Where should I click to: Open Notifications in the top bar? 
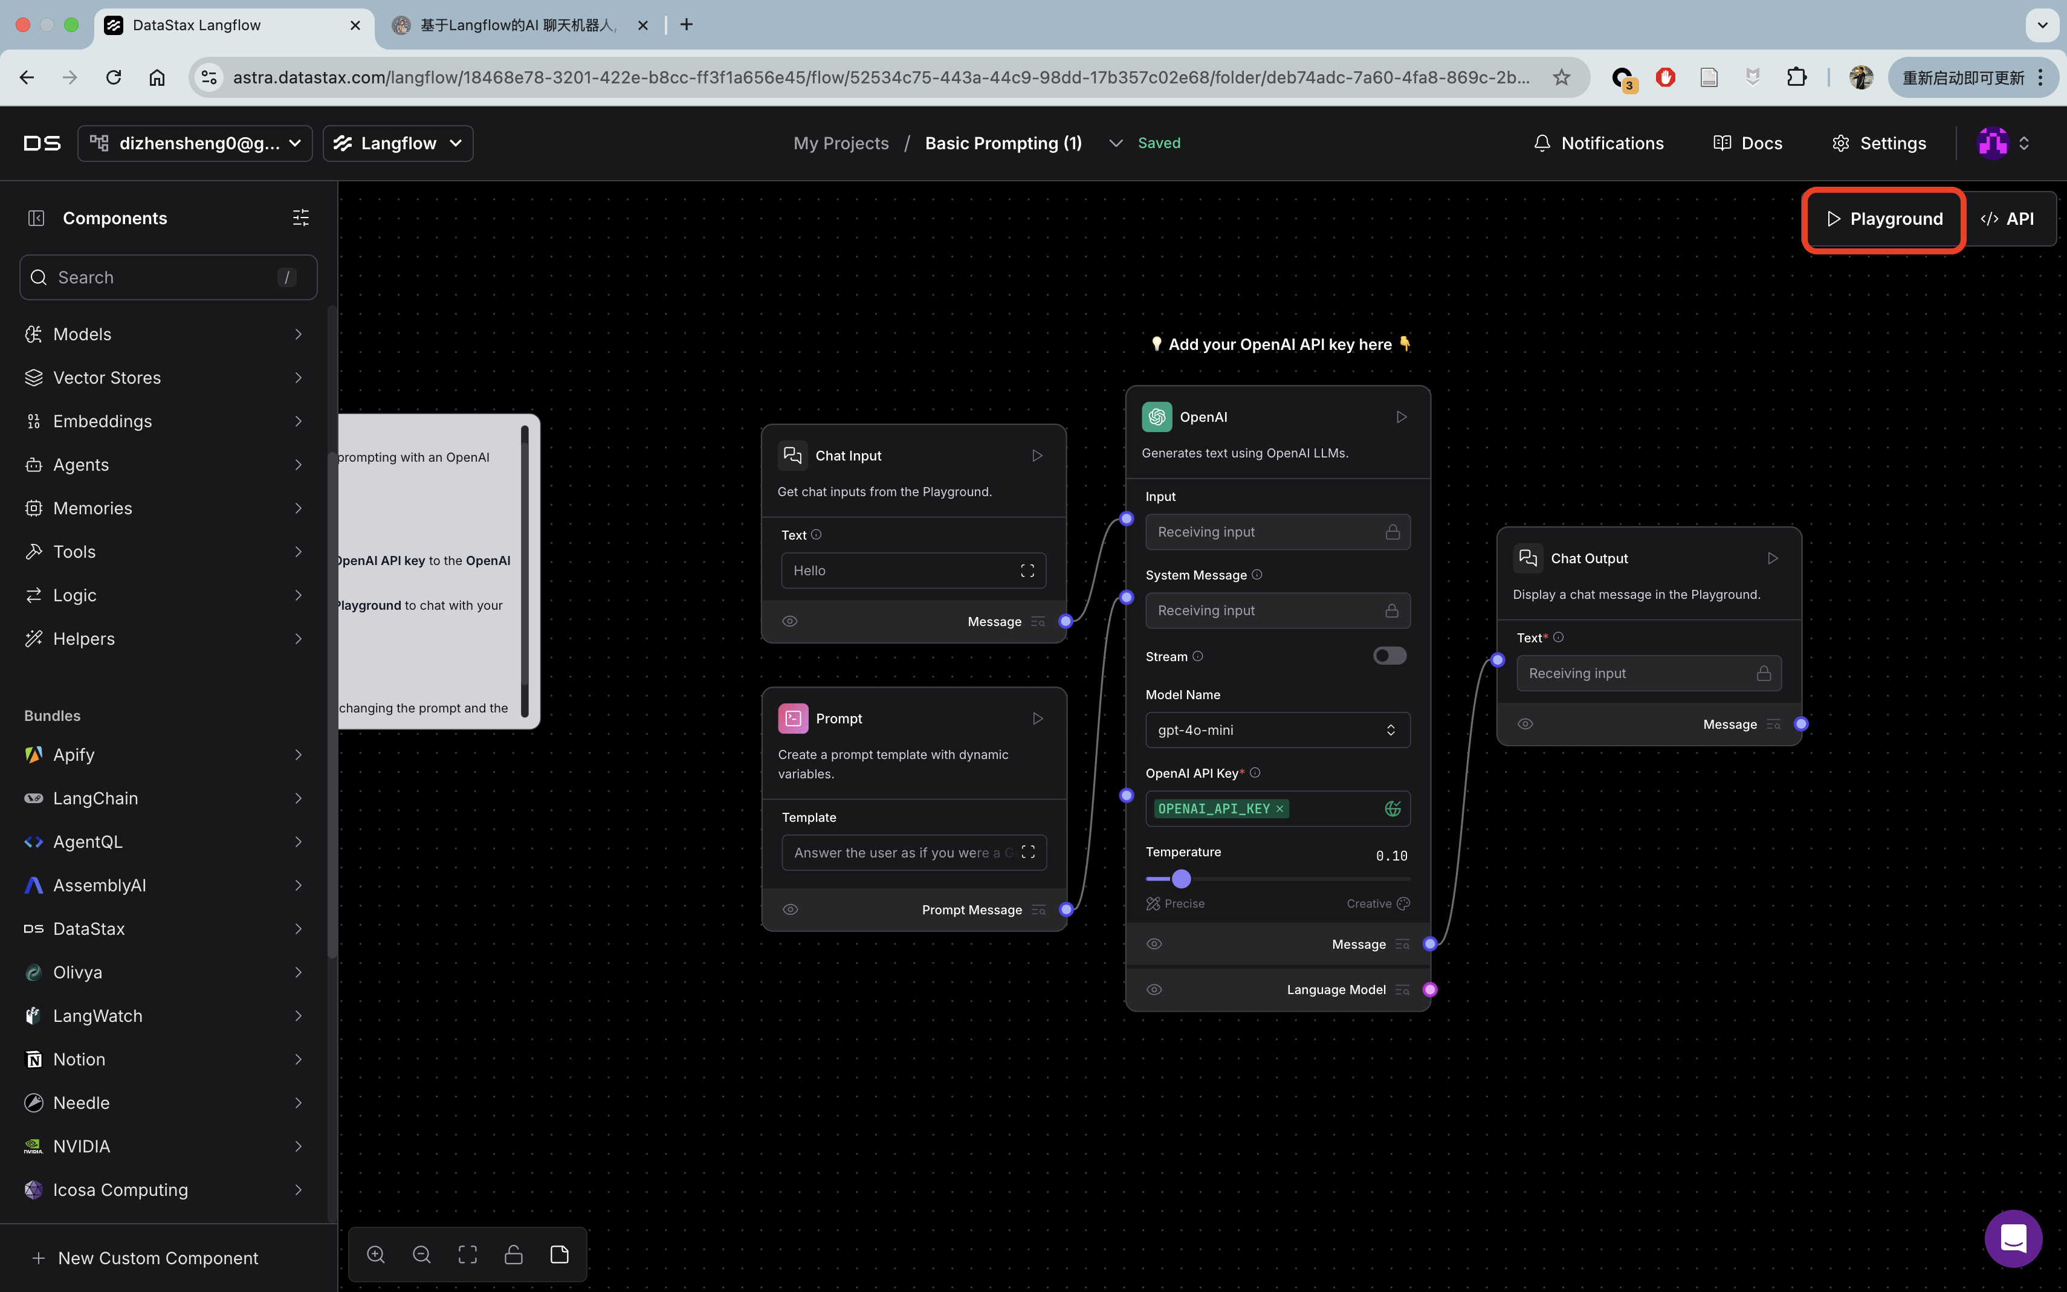(1599, 143)
